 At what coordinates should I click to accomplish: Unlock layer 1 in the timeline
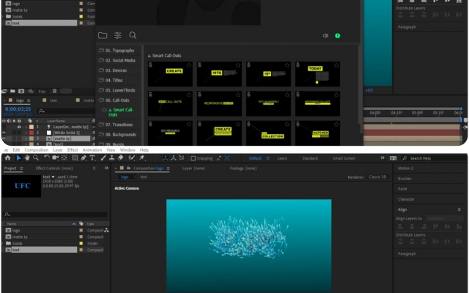pyautogui.click(x=19, y=127)
